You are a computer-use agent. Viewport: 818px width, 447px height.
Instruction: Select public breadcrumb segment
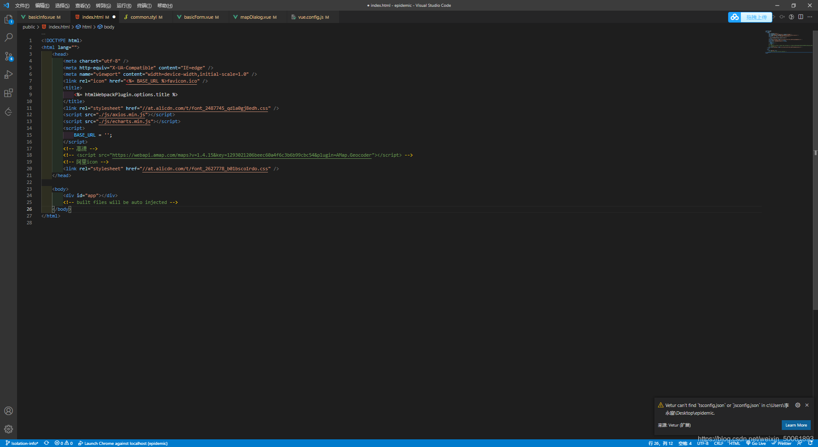tap(29, 27)
